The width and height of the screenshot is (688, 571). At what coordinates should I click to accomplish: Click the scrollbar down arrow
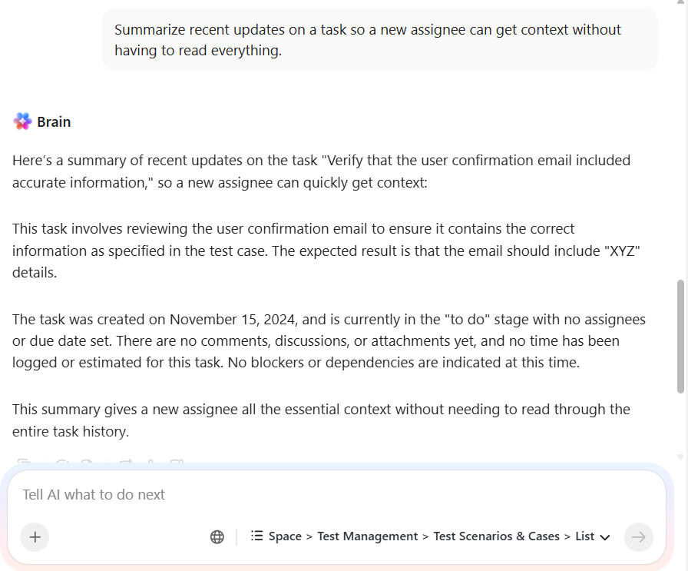pos(680,456)
